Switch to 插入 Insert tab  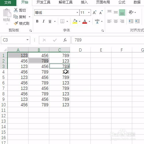(84, 2)
